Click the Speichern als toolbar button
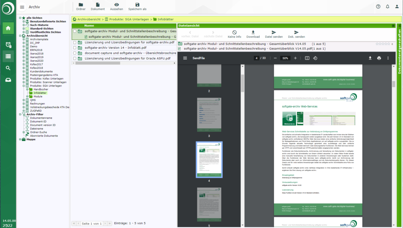Image resolution: width=403 pixels, height=228 pixels. point(137,7)
